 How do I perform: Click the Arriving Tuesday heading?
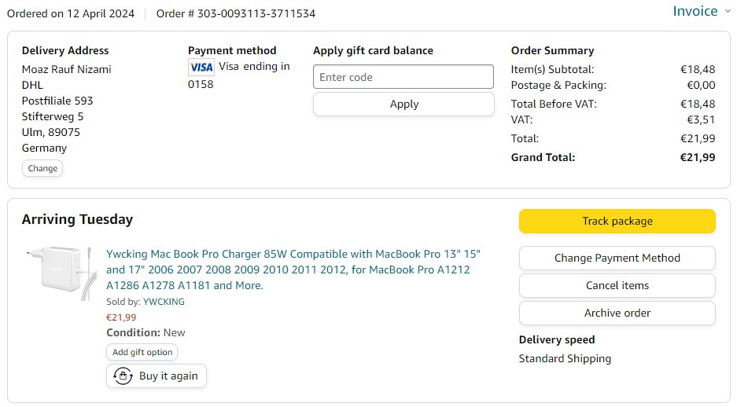tap(77, 219)
